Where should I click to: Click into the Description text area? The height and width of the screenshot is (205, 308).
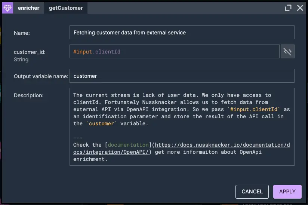[x=182, y=127]
